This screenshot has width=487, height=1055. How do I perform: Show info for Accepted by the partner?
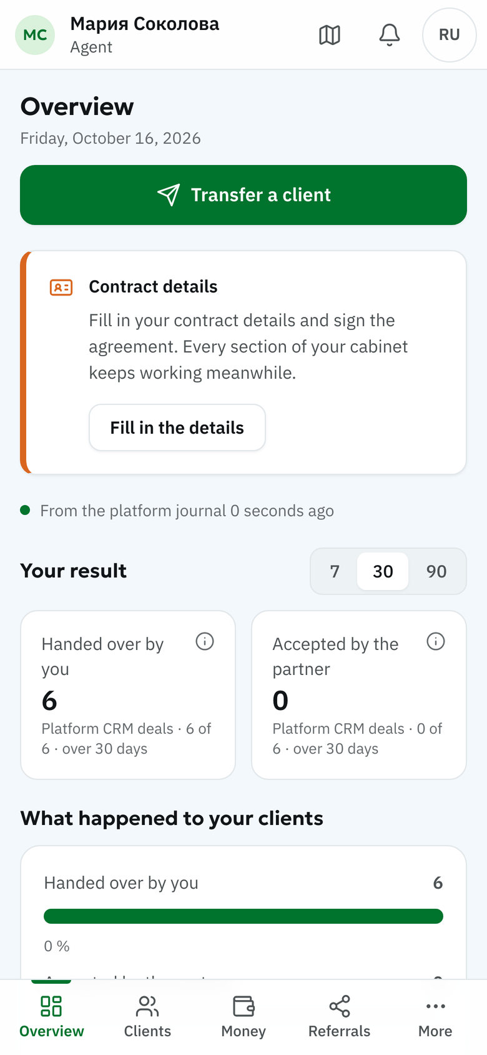pos(436,641)
